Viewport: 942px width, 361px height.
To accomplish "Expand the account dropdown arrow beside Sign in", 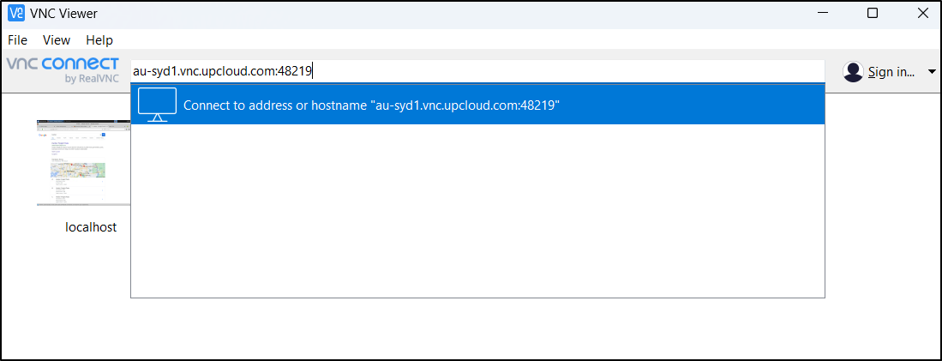I will pos(932,72).
